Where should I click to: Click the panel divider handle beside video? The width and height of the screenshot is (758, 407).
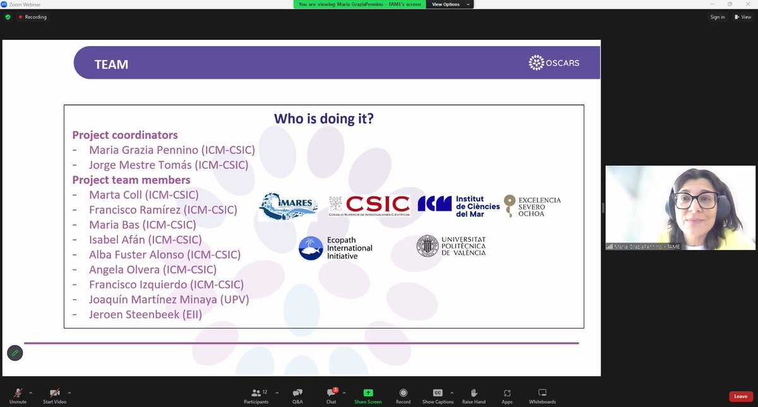click(x=603, y=208)
